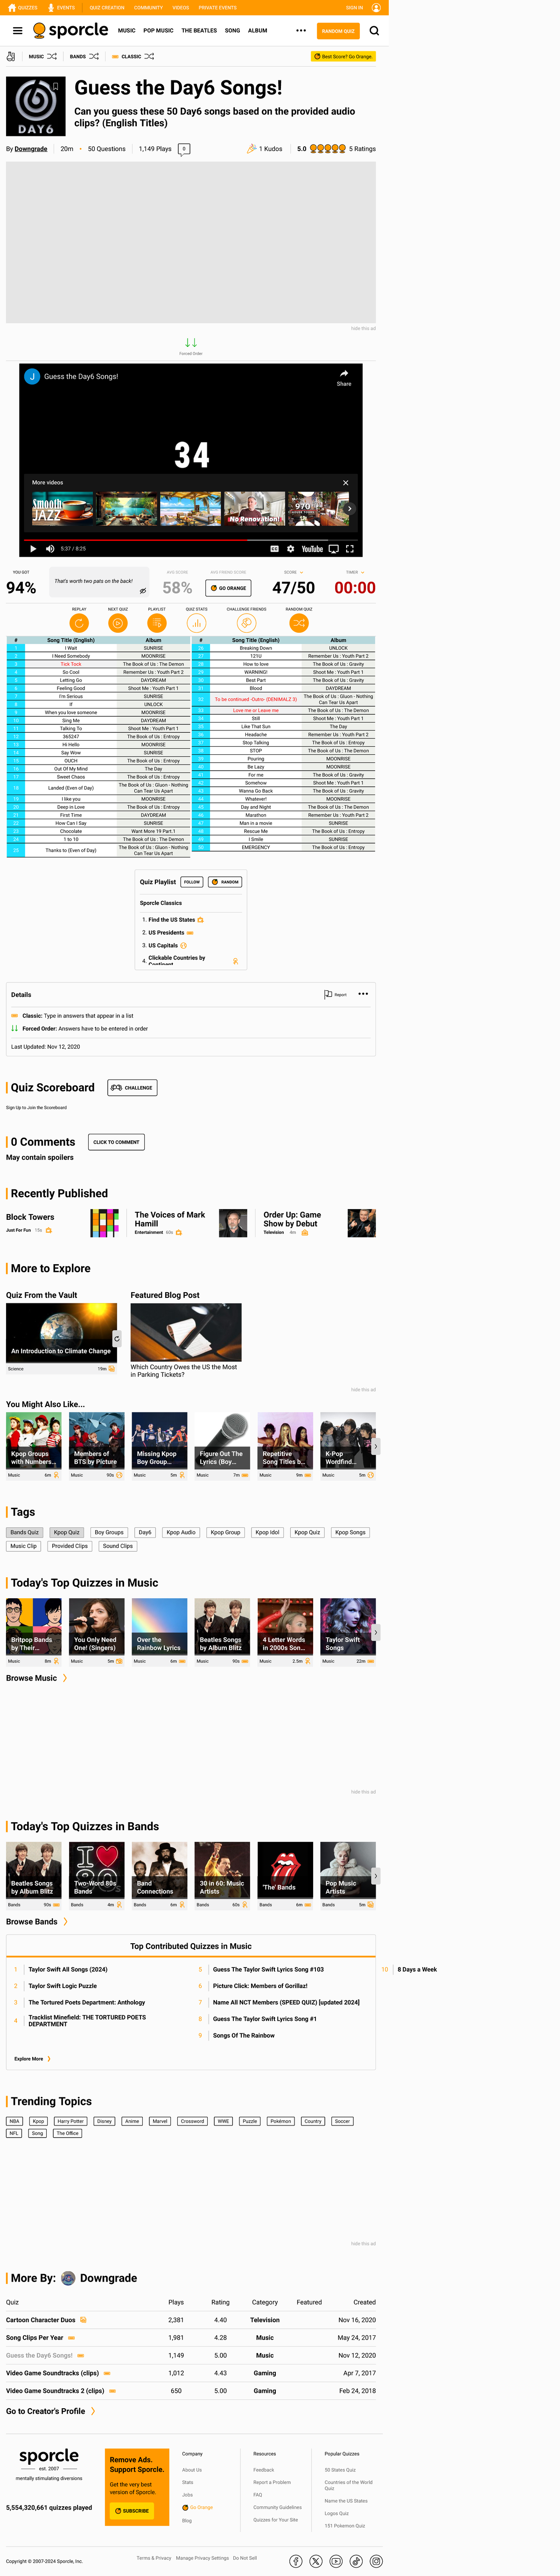The height and width of the screenshot is (2576, 560).
Task: Follow the Quiz Playlist
Action: pos(192,882)
